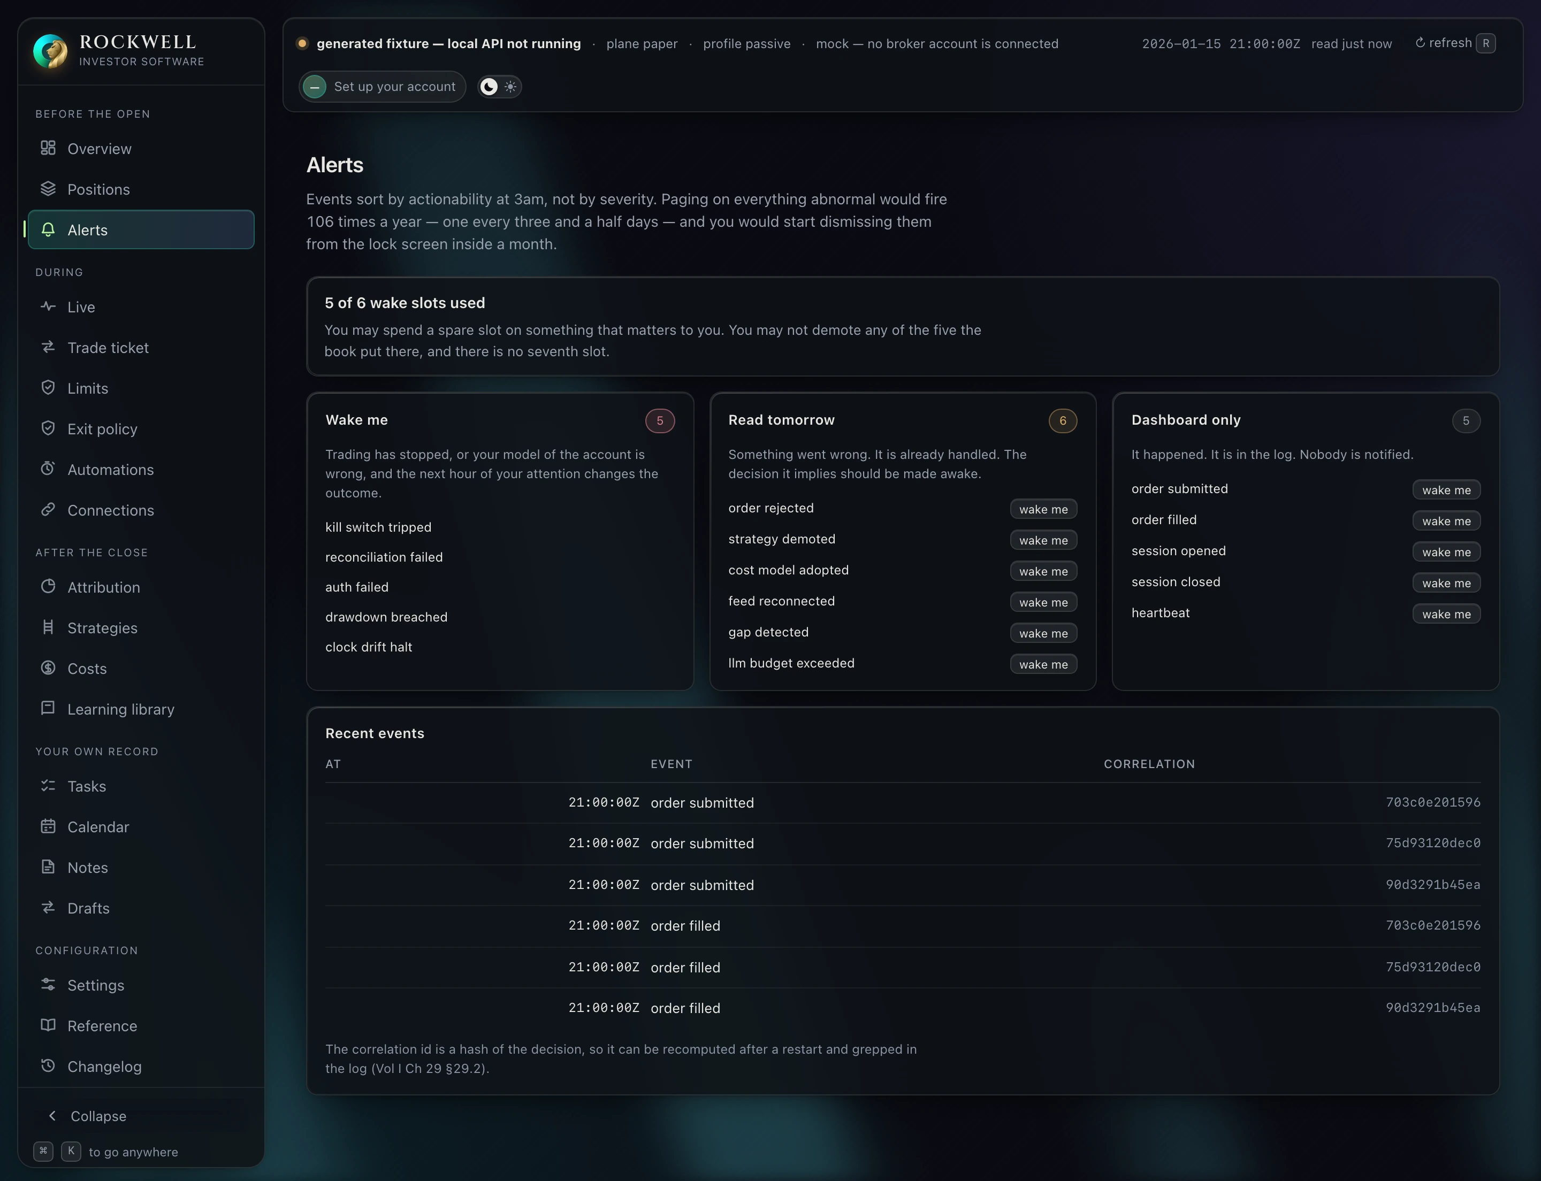Go to Changelog page
Image resolution: width=1541 pixels, height=1181 pixels.
(x=141, y=1067)
